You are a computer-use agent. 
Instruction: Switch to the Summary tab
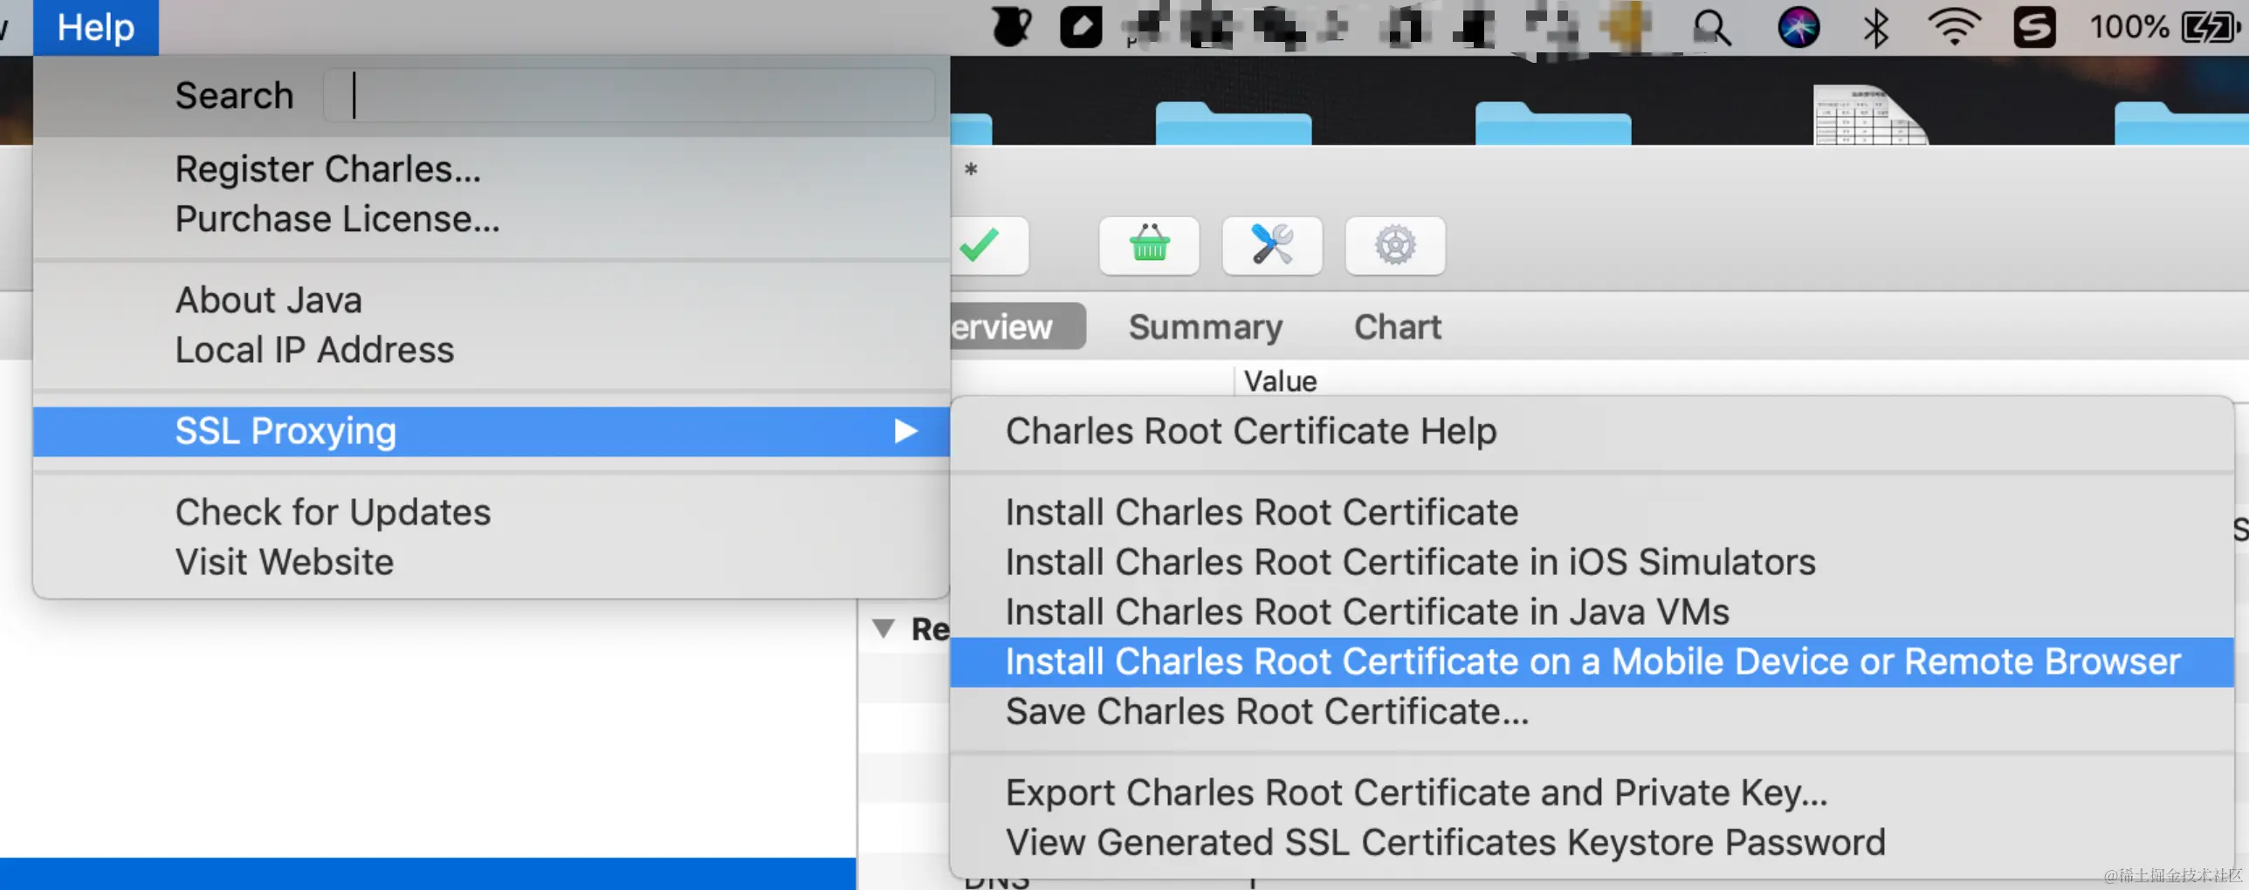(1206, 327)
